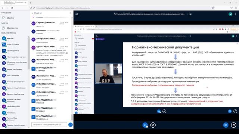
Task: Reload the page in the browser
Action: click(12, 8)
